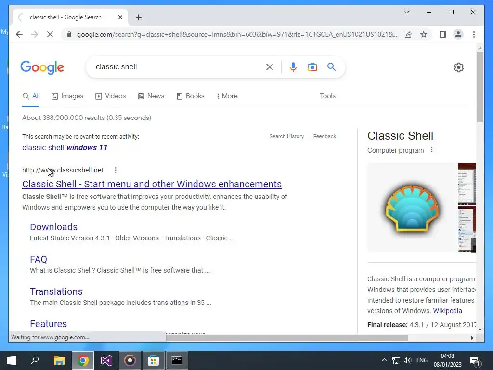Click the vertical scrollbar thumb

tap(480, 87)
